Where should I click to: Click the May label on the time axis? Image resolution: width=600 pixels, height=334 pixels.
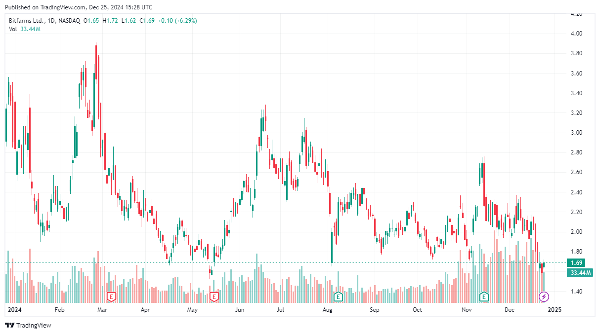192,310
